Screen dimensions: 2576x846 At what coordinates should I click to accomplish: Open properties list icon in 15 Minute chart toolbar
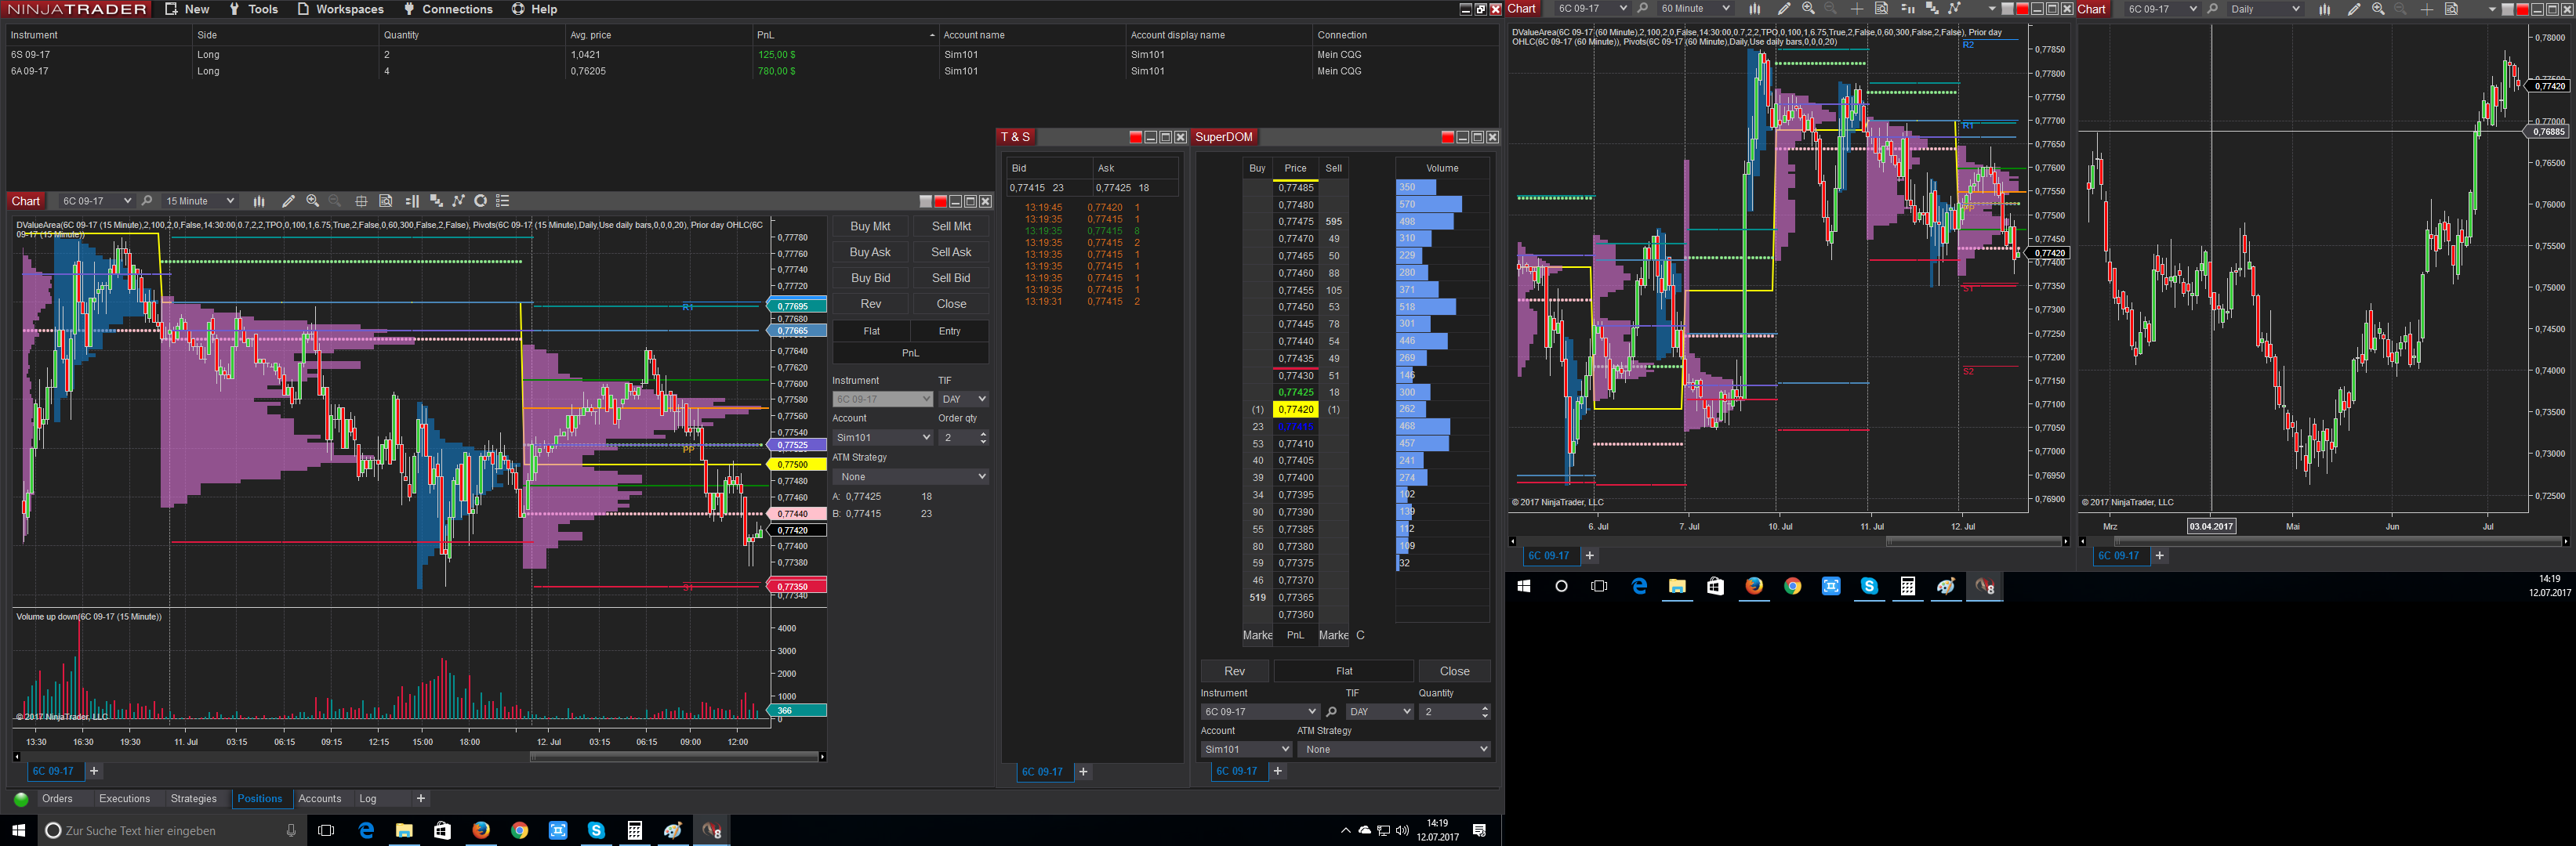(503, 202)
